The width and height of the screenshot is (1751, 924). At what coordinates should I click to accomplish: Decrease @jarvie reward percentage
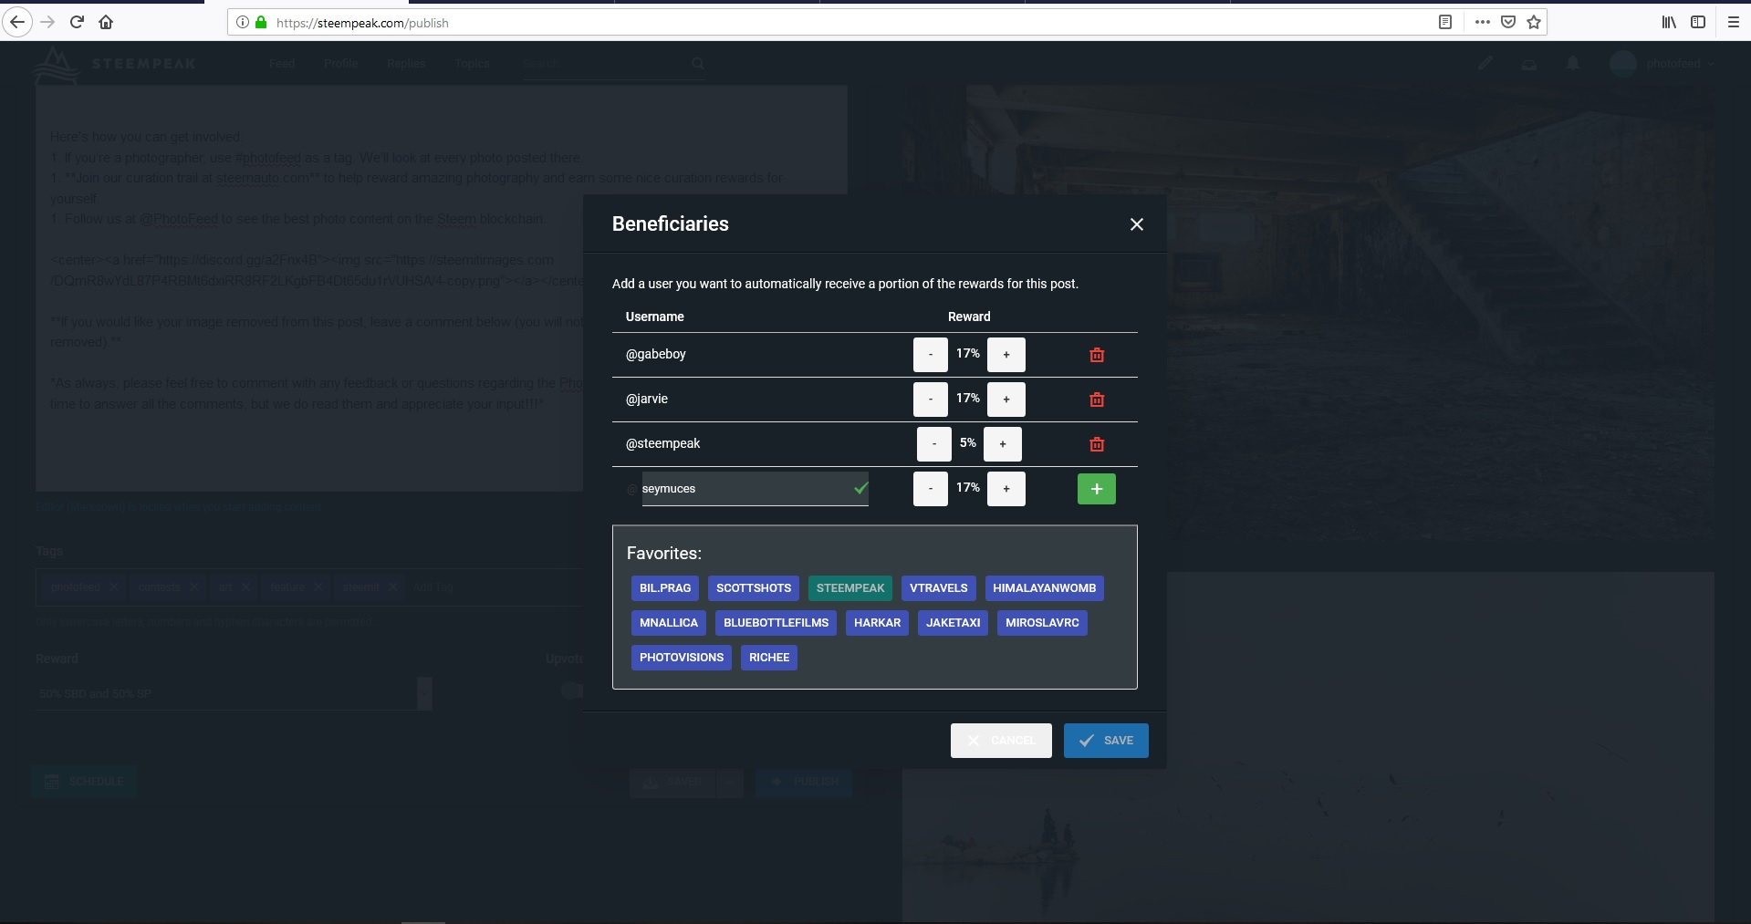[x=930, y=400]
